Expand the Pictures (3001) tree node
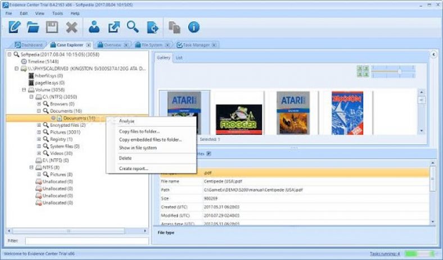 tap(39, 133)
